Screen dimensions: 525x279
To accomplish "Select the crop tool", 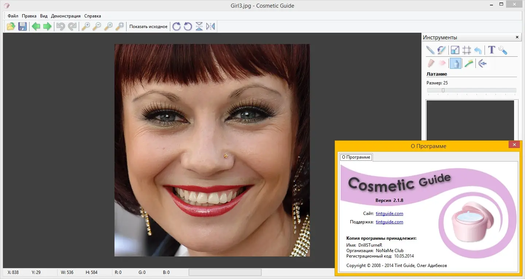I will click(467, 50).
